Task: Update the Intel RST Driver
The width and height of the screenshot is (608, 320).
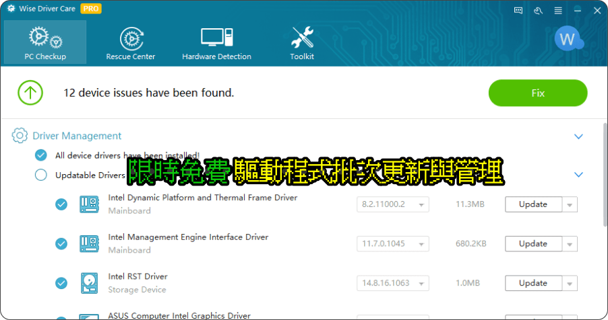Action: tap(533, 283)
